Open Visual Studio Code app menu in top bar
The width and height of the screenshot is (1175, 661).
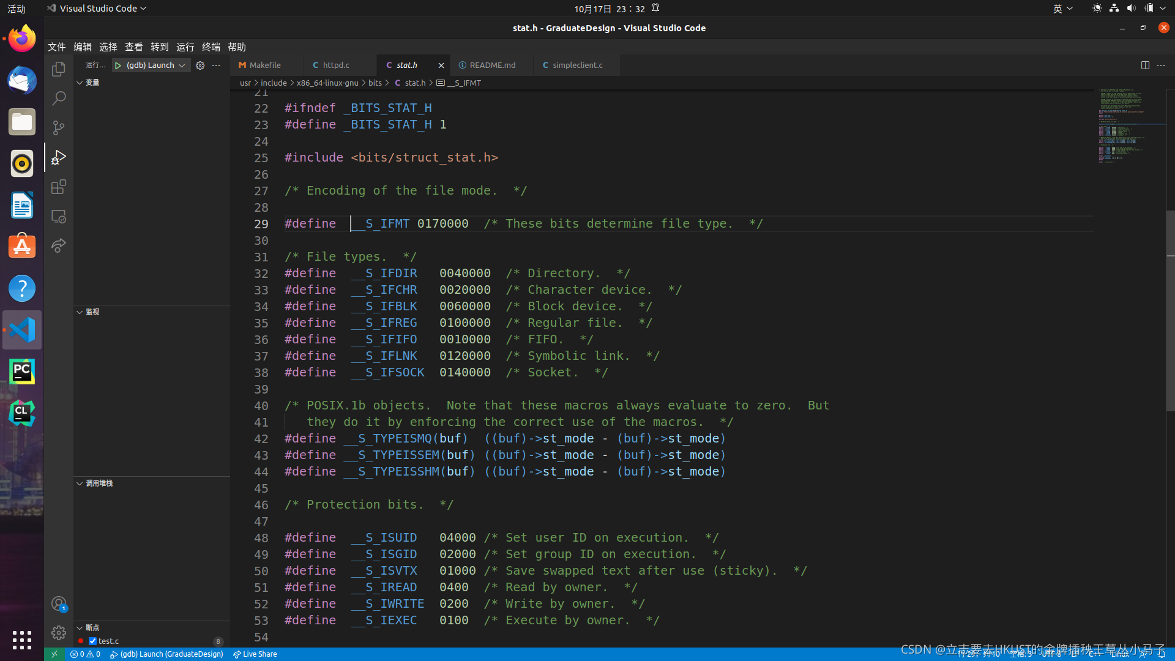click(97, 9)
